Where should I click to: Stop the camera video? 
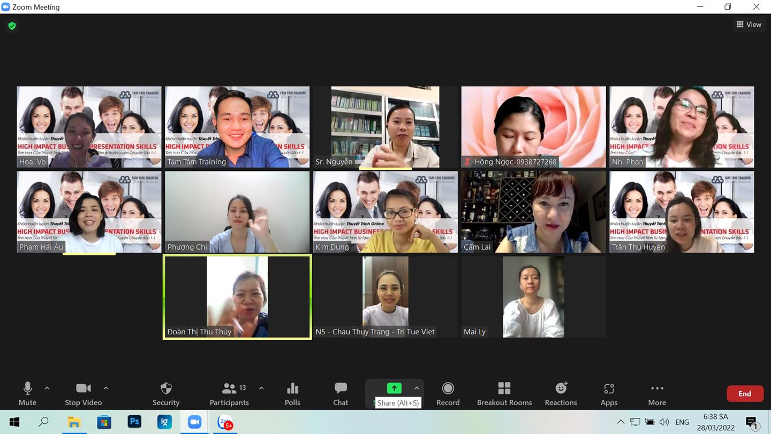[x=83, y=393]
